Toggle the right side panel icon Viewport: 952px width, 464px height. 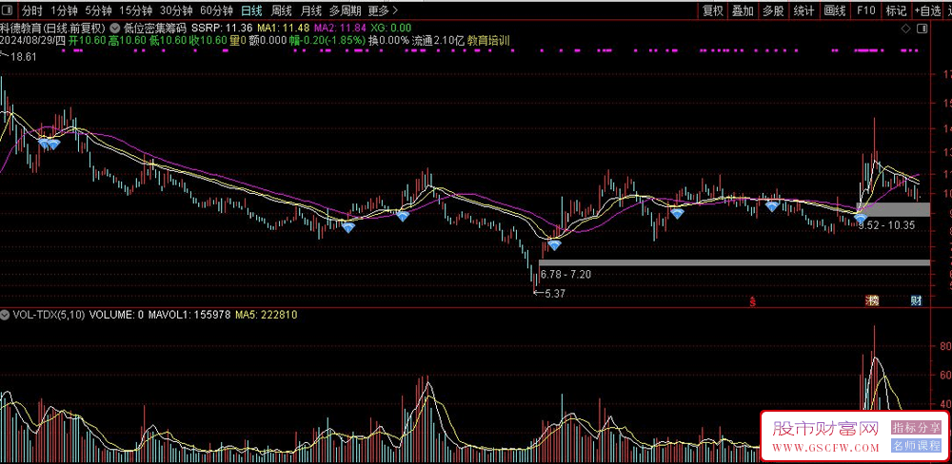click(x=922, y=29)
